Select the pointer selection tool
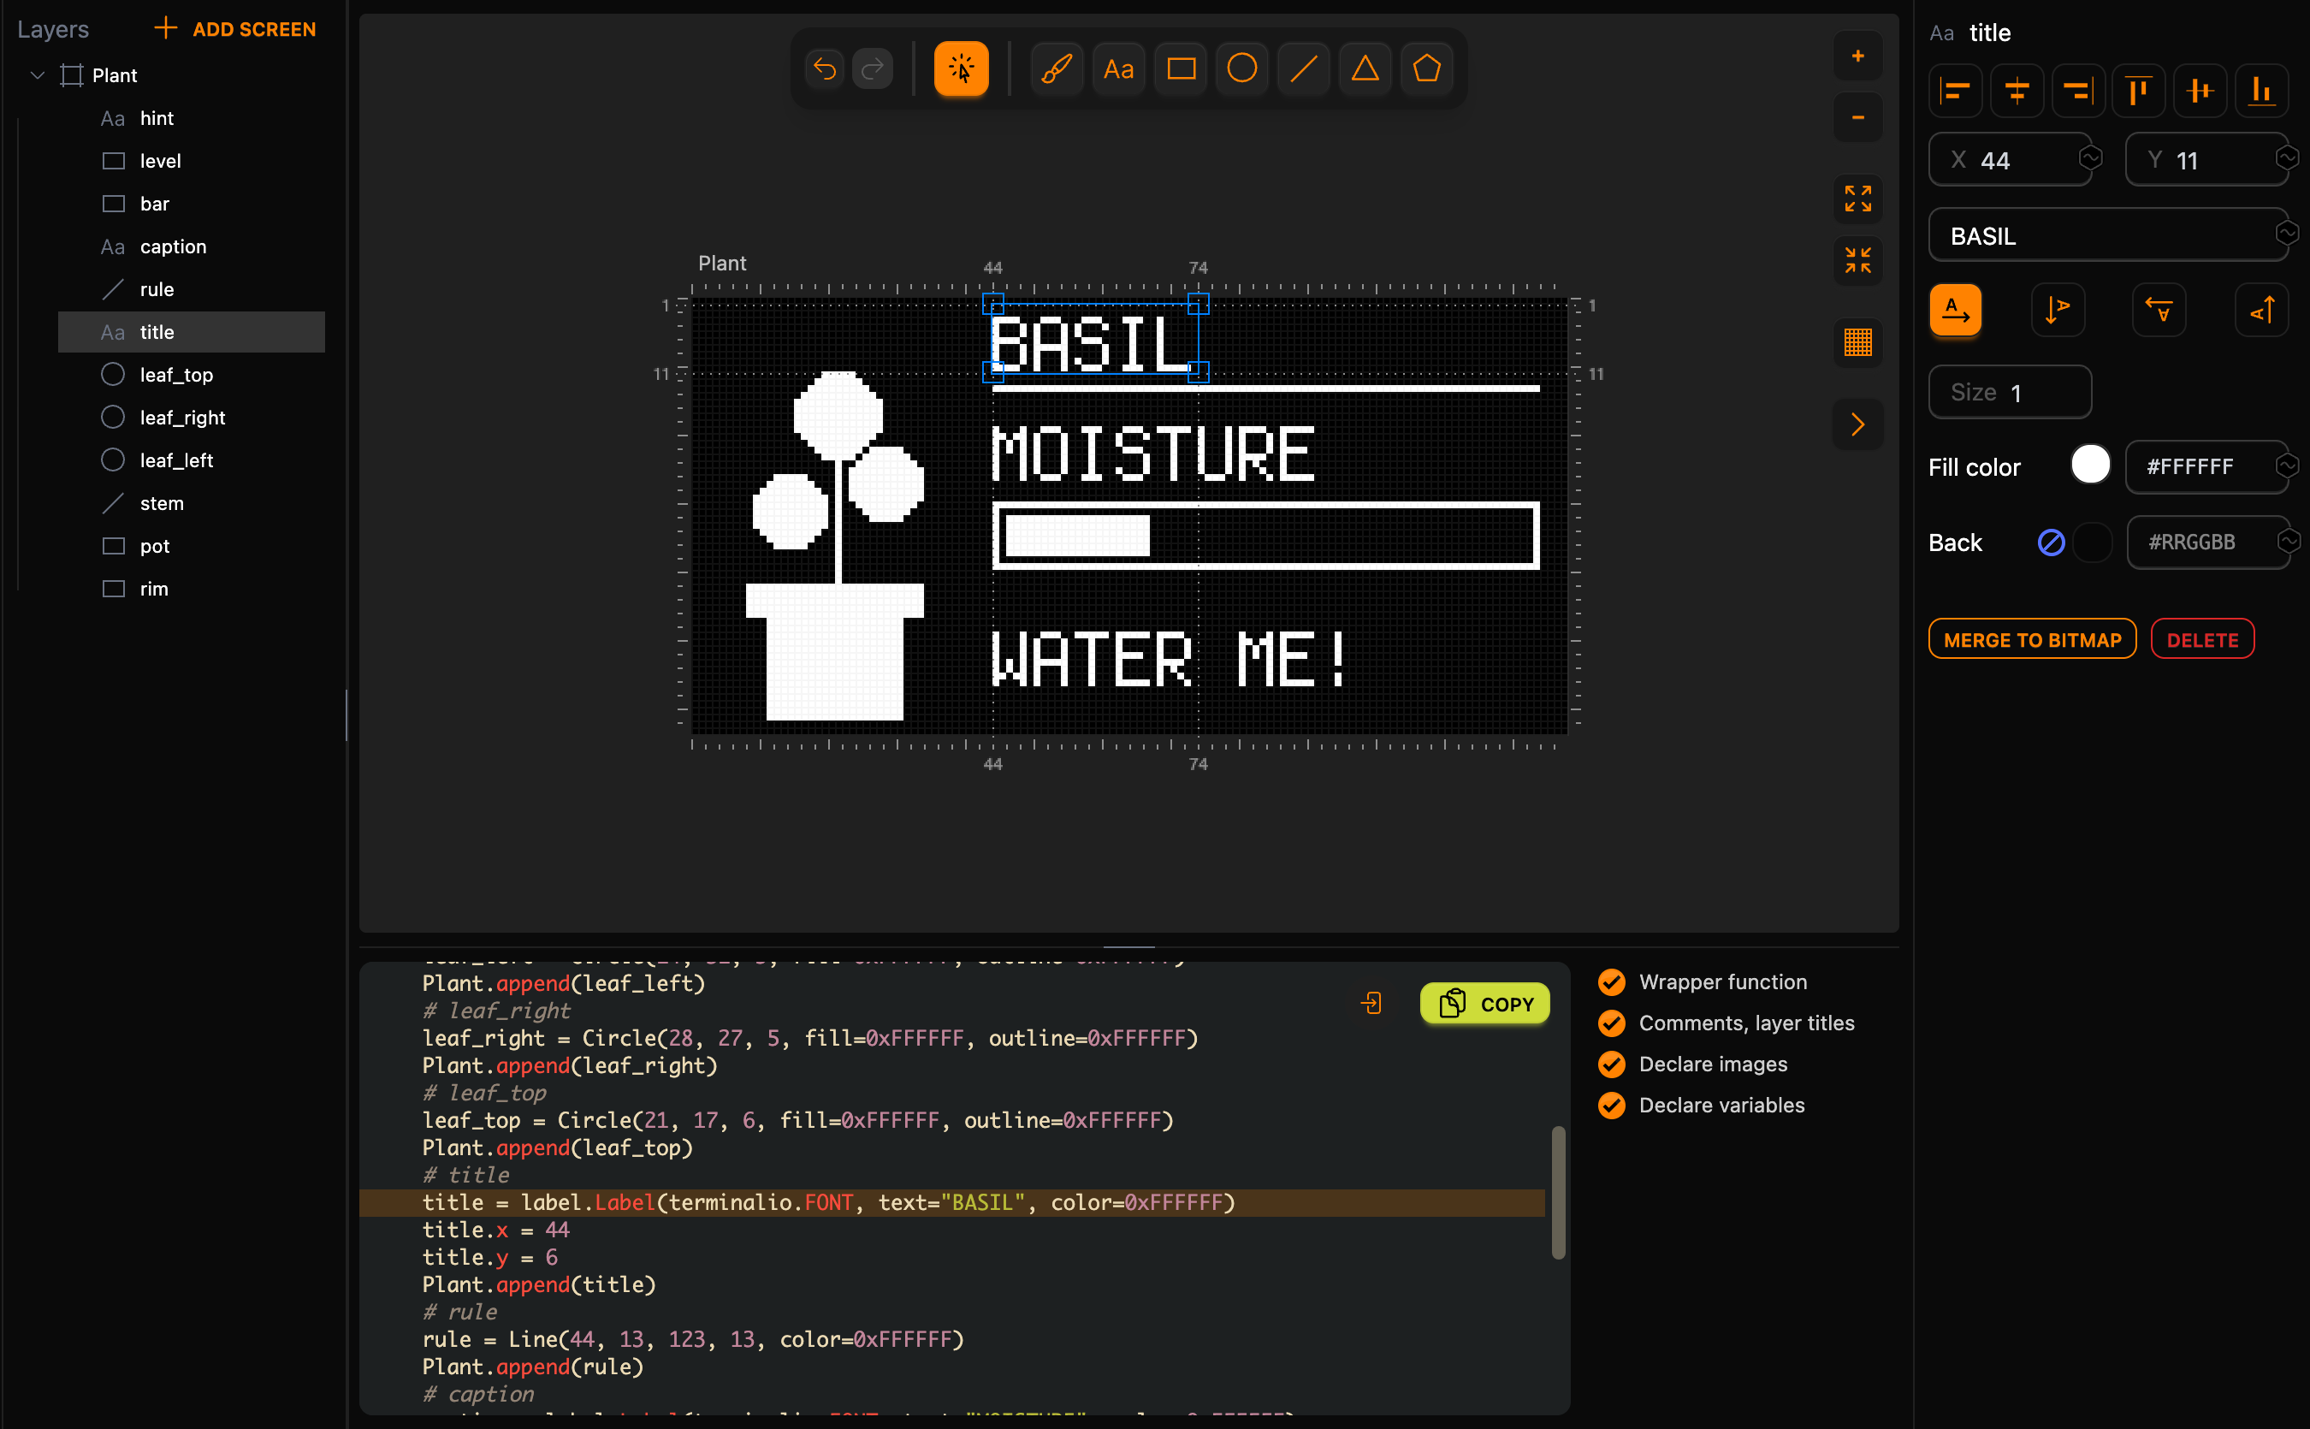The image size is (2310, 1429). click(961, 69)
